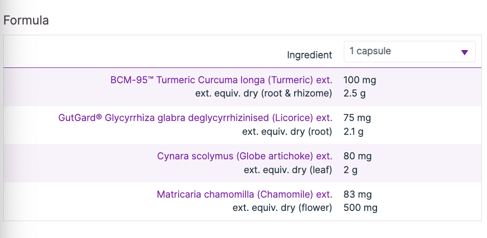Open the BCM-95 Turmeric Curcuma longa link
The image size is (487, 238).
click(221, 80)
